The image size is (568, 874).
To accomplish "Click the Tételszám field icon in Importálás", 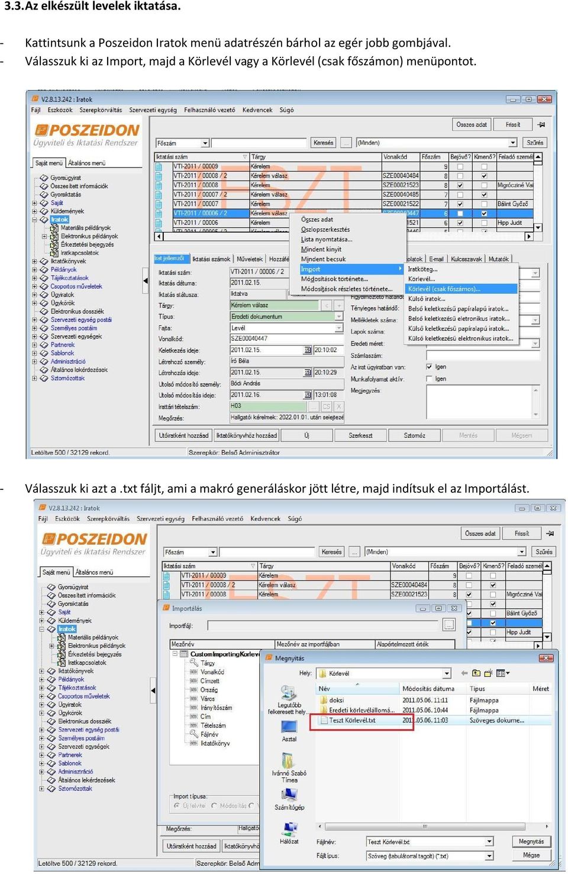I will point(193,725).
